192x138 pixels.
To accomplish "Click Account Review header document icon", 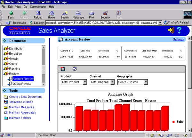I will point(60,40).
